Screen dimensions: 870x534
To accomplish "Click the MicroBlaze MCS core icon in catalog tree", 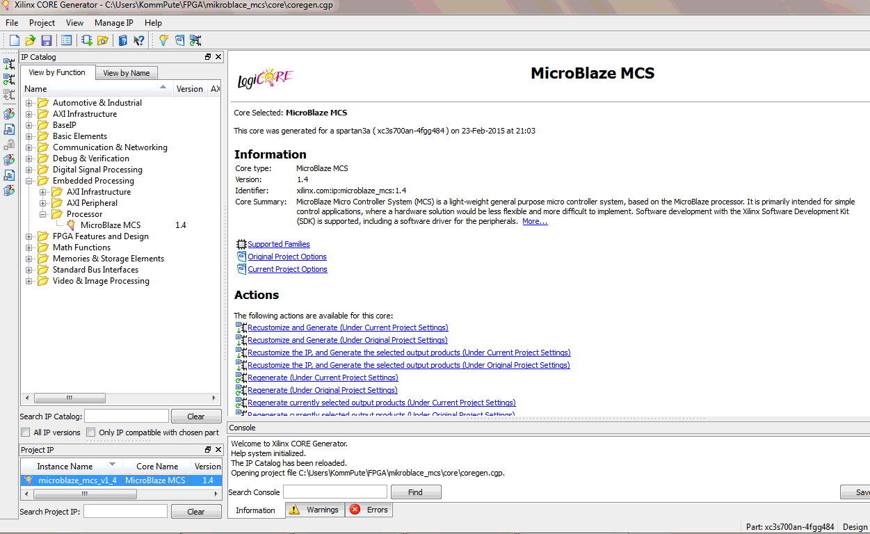I will point(71,225).
